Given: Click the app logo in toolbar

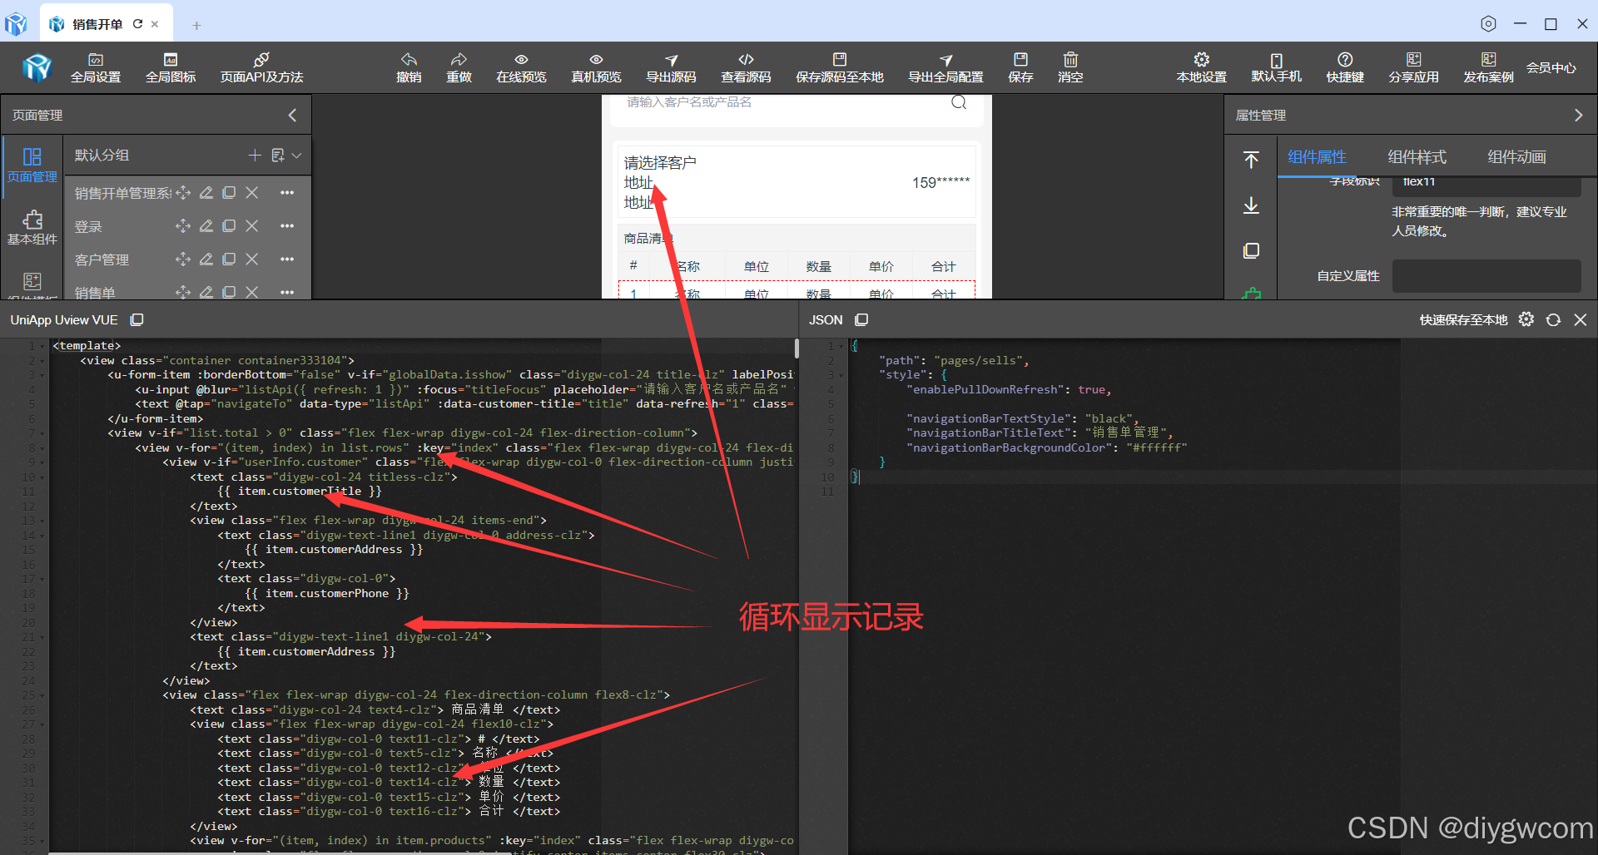Looking at the screenshot, I should tap(37, 67).
